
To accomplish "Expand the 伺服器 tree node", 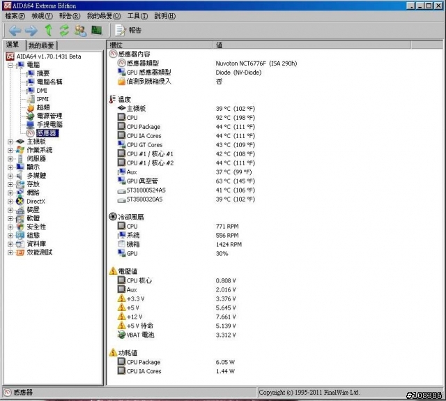I will click(10, 159).
